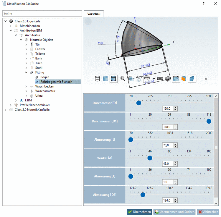Toggle show dimensions cylinder icon
Viewport: 221px width, 217px height.
point(176,79)
